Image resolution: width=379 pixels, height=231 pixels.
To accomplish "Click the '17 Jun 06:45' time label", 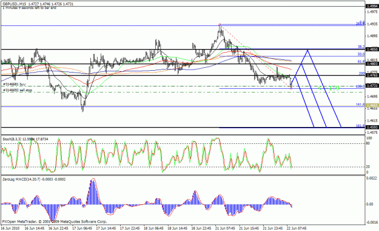I will (x=82, y=228).
